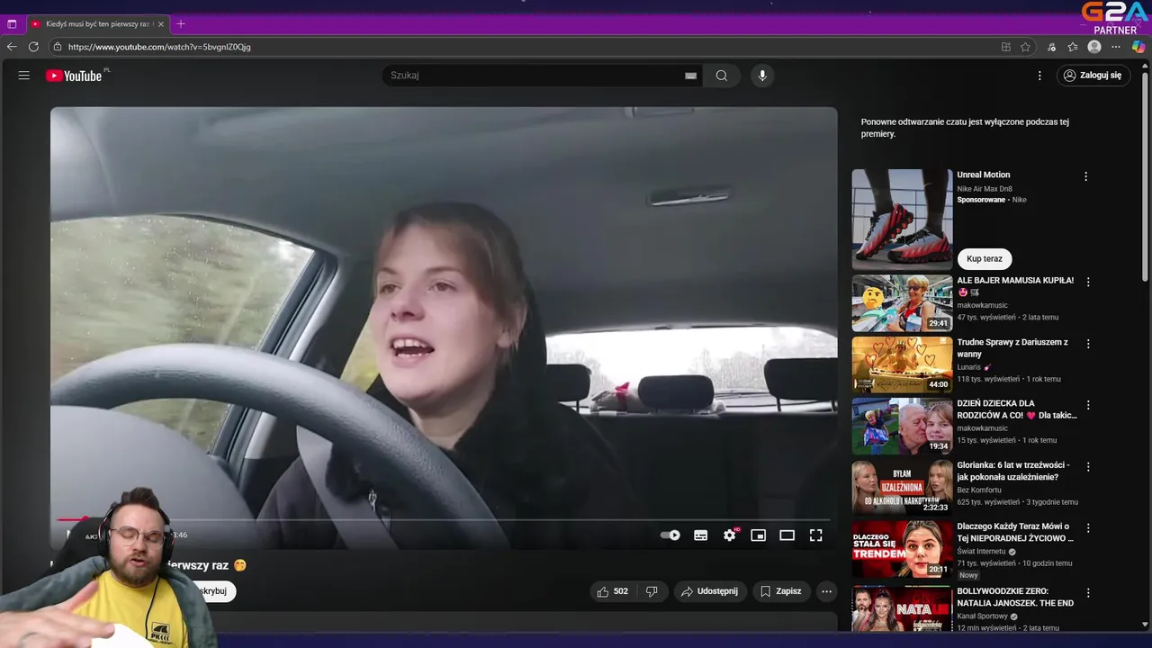Play the 19:34 Dzień Dziecka thumbnail
Screen dimensions: 1152x648
point(902,426)
